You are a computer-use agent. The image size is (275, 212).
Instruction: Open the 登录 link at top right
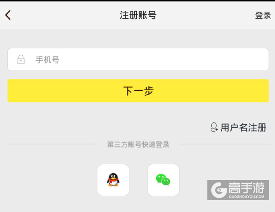coord(263,15)
